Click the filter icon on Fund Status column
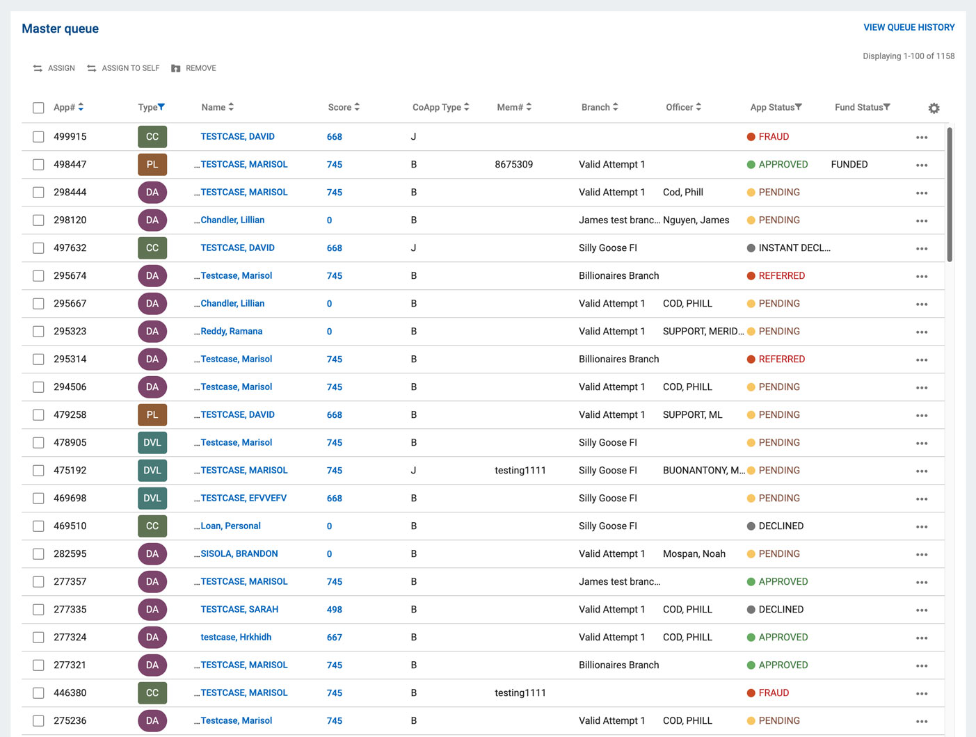 tap(888, 106)
